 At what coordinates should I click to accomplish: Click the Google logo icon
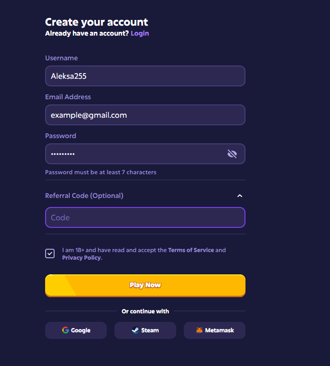(66, 330)
